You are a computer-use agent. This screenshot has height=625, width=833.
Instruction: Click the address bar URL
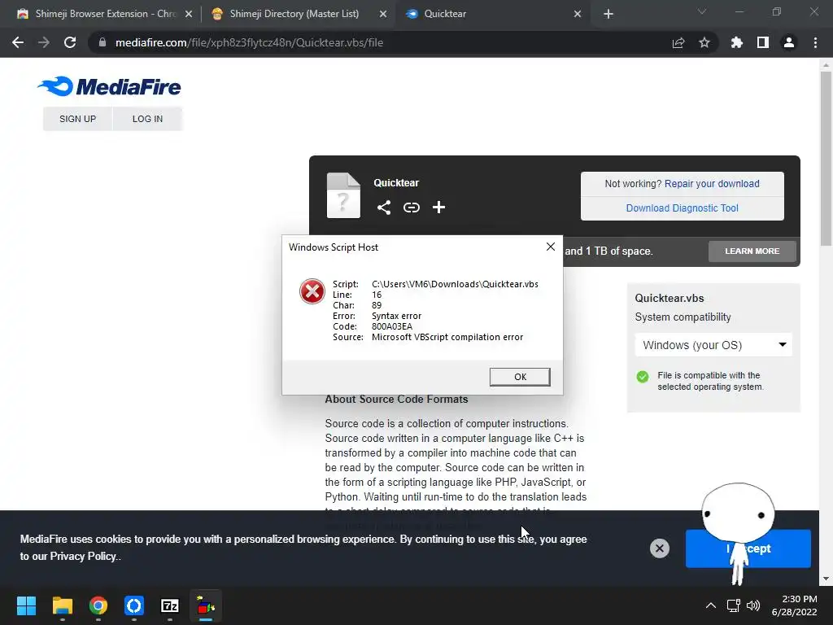tap(249, 42)
